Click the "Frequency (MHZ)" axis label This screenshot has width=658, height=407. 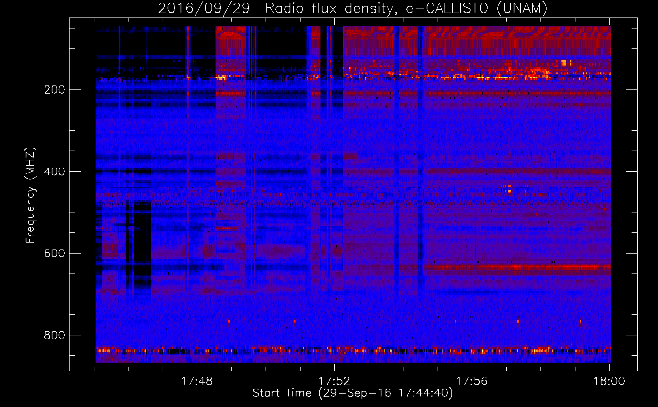31,195
